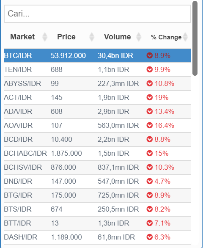This screenshot has width=203, height=248.
Task: Sort by Volume using its sort arrows
Action: click(139, 37)
